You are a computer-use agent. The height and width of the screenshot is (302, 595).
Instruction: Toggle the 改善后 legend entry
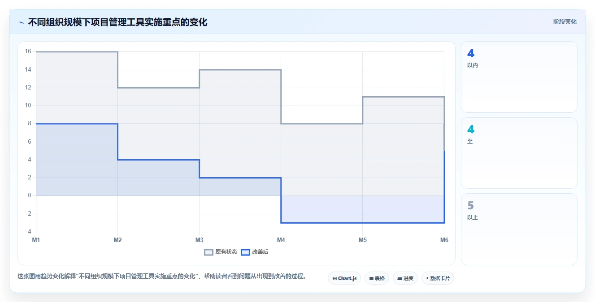pyautogui.click(x=255, y=252)
